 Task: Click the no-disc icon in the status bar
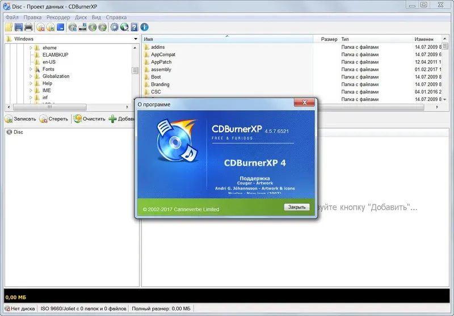(7, 309)
